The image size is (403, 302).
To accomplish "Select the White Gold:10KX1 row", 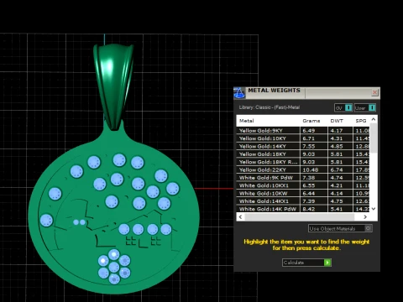I will (x=303, y=185).
